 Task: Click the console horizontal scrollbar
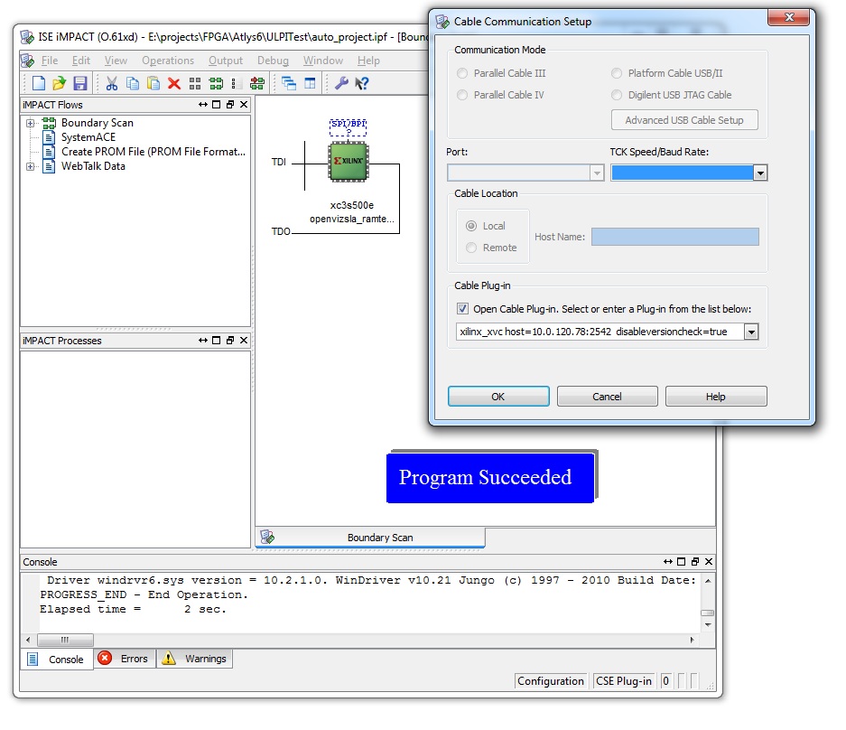pyautogui.click(x=361, y=641)
